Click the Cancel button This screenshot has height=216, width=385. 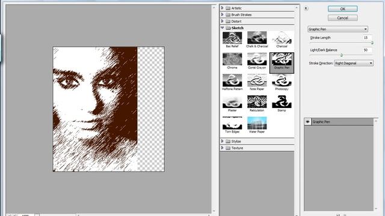pyautogui.click(x=342, y=18)
